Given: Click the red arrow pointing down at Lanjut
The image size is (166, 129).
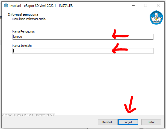Looking at the screenshot, I should tap(130, 104).
